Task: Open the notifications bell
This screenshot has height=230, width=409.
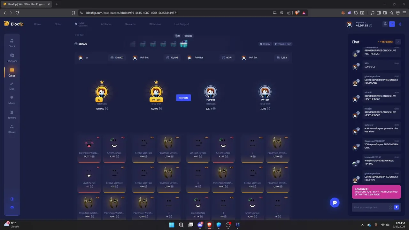Action: click(x=385, y=24)
